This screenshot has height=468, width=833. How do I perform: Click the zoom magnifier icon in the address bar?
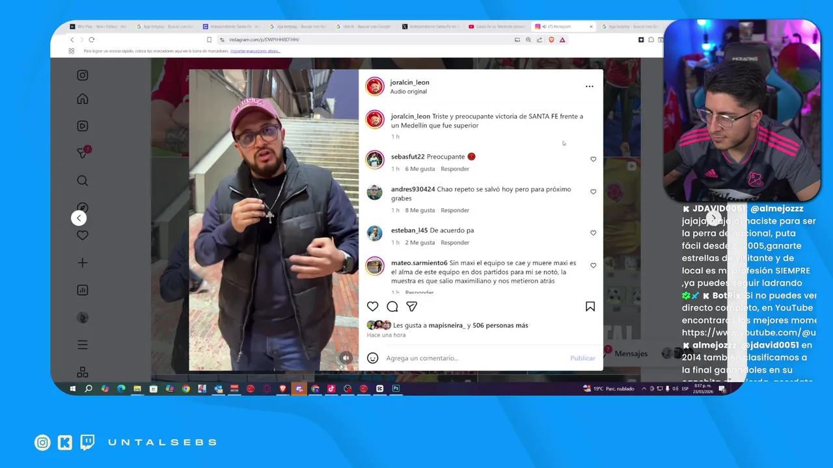point(528,40)
